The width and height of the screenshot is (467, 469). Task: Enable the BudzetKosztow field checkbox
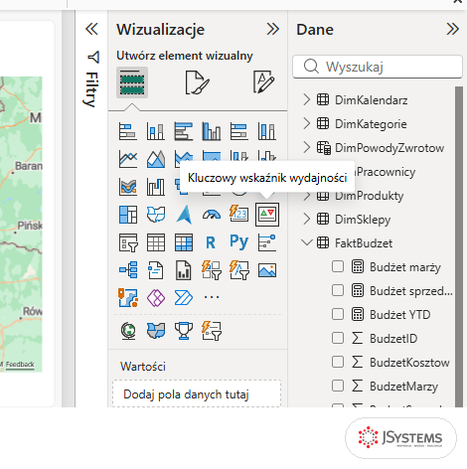[x=338, y=362]
